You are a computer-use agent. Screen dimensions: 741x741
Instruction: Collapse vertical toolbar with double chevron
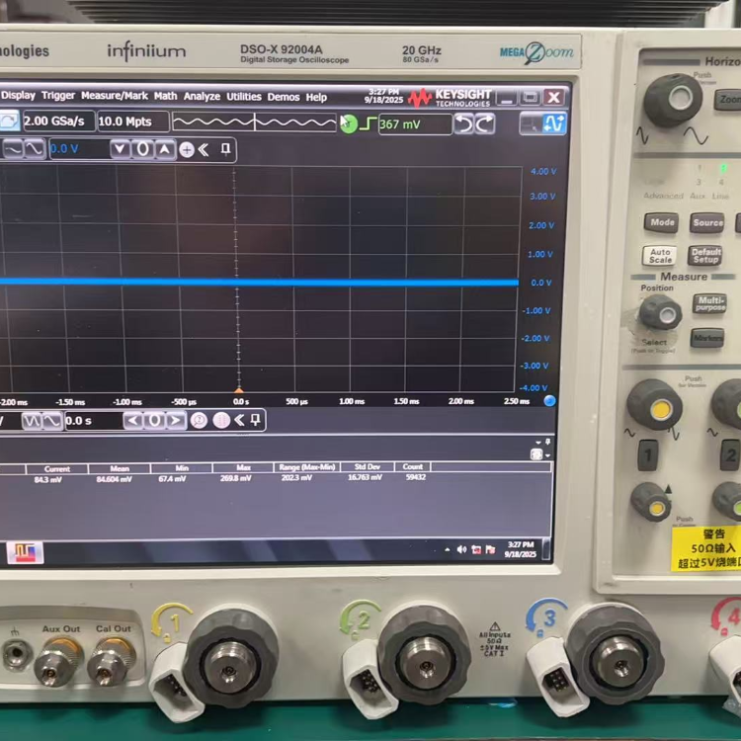point(204,150)
